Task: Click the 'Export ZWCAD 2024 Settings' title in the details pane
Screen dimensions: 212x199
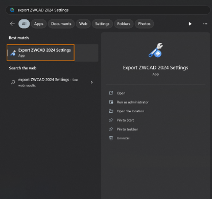Action: 156,68
